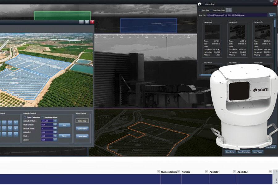This screenshot has height=185, width=278.
Task: Open the filter dropdown just left of Apellido1
Action: [207, 171]
